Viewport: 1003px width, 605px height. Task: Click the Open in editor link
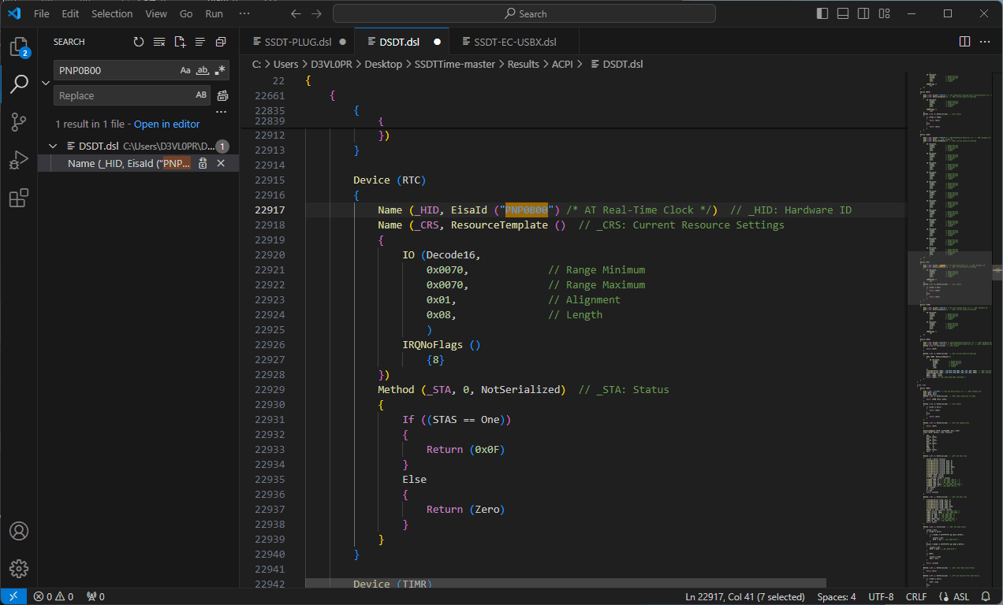[166, 124]
